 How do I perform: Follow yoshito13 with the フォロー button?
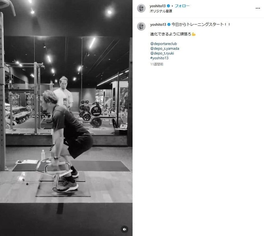pyautogui.click(x=182, y=6)
